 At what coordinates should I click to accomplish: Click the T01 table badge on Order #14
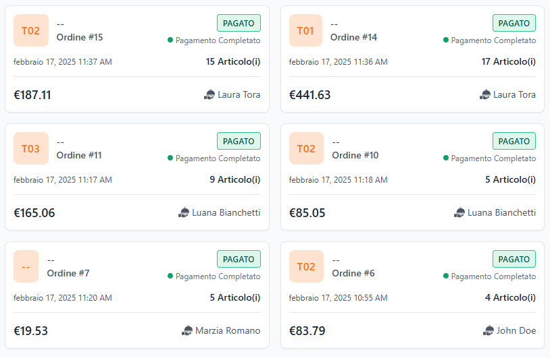coord(306,30)
